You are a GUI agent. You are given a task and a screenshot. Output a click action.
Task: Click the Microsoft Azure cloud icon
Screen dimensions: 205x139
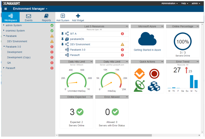pos(147,39)
